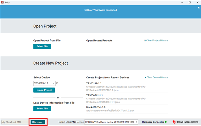This screenshot has width=201, height=126.
Task: Minimize the IPGUI window
Action: (182, 3)
